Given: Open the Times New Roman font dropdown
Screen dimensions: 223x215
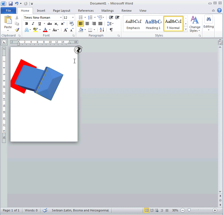Looking at the screenshot, I should pyautogui.click(x=61, y=18).
